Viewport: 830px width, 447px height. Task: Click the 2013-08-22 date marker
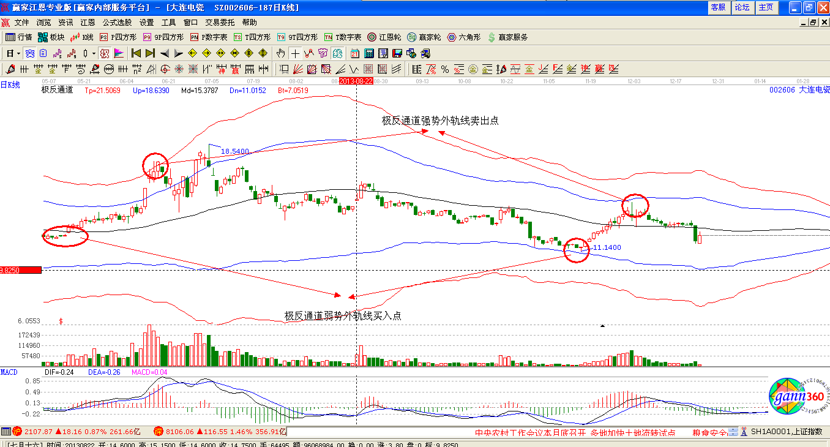(356, 81)
